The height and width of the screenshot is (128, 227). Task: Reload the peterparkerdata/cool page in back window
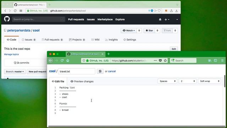[x=15, y=11]
